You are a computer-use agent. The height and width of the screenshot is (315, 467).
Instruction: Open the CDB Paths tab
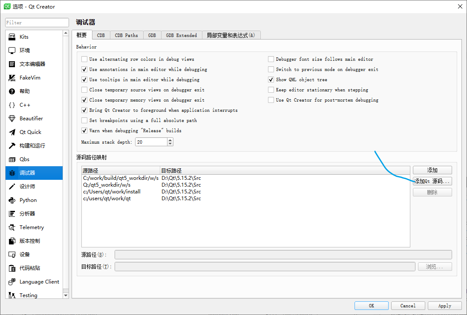tap(127, 35)
